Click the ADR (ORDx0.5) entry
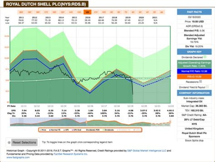215x162 pixels. [194, 26]
